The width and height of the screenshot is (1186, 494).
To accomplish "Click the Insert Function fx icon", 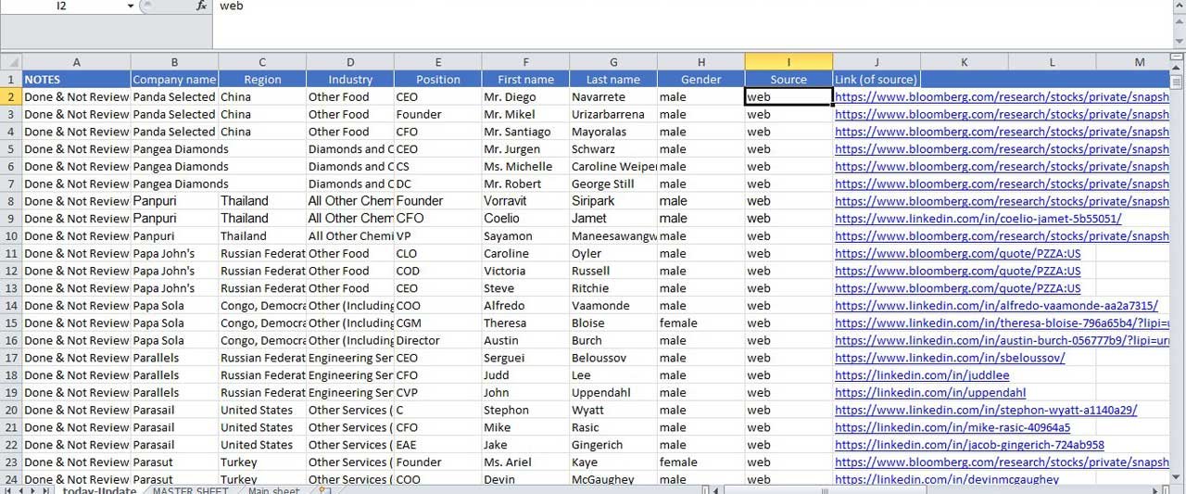I will [202, 6].
